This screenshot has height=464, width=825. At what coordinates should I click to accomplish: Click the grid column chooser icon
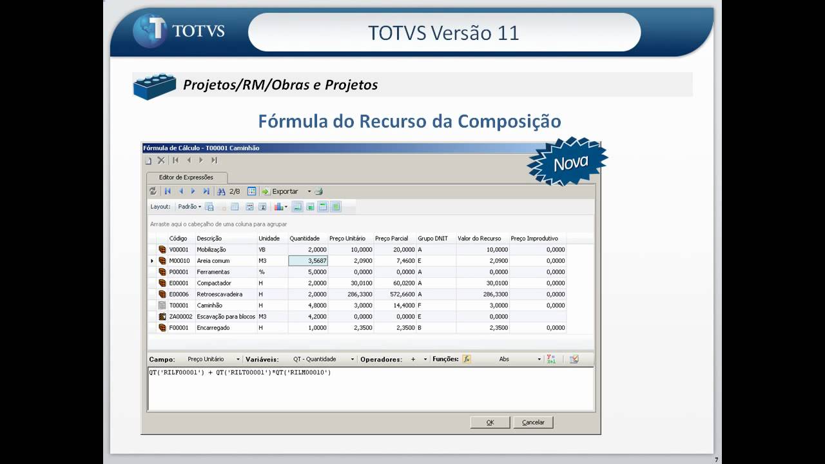pyautogui.click(x=252, y=191)
